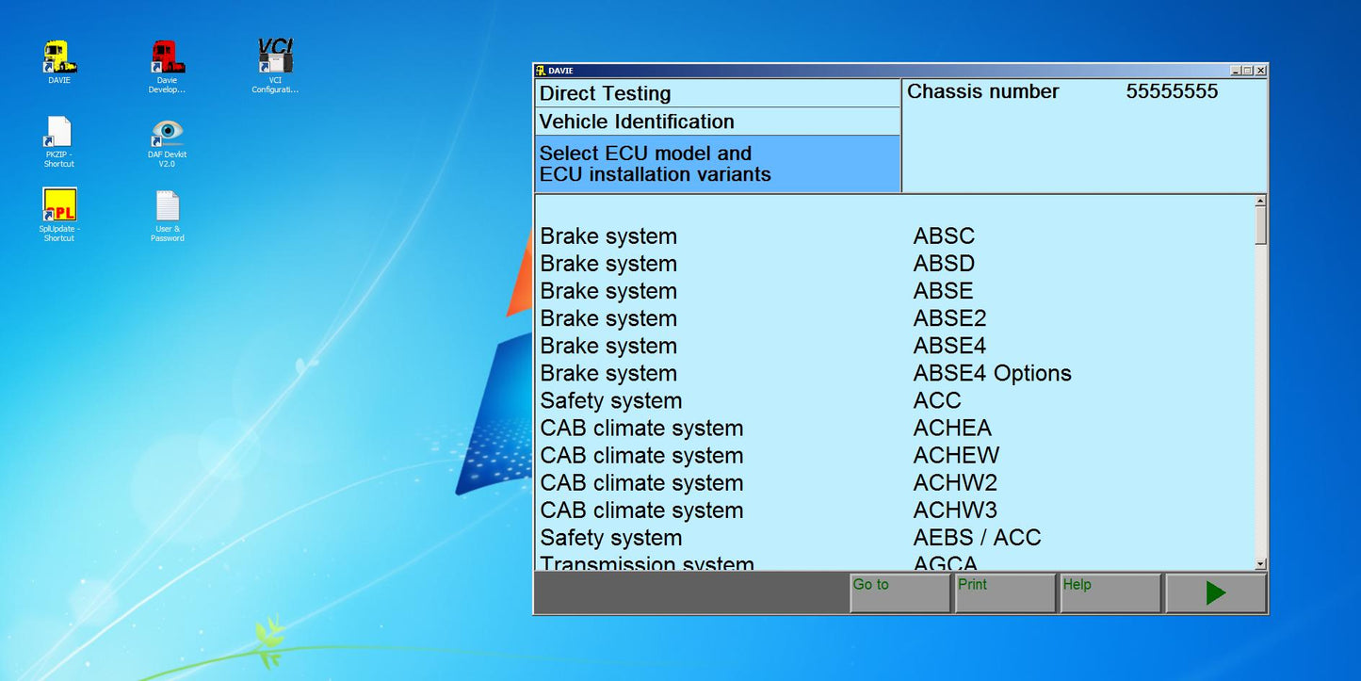Click the Chassis number field
The image size is (1361, 681).
1083,92
